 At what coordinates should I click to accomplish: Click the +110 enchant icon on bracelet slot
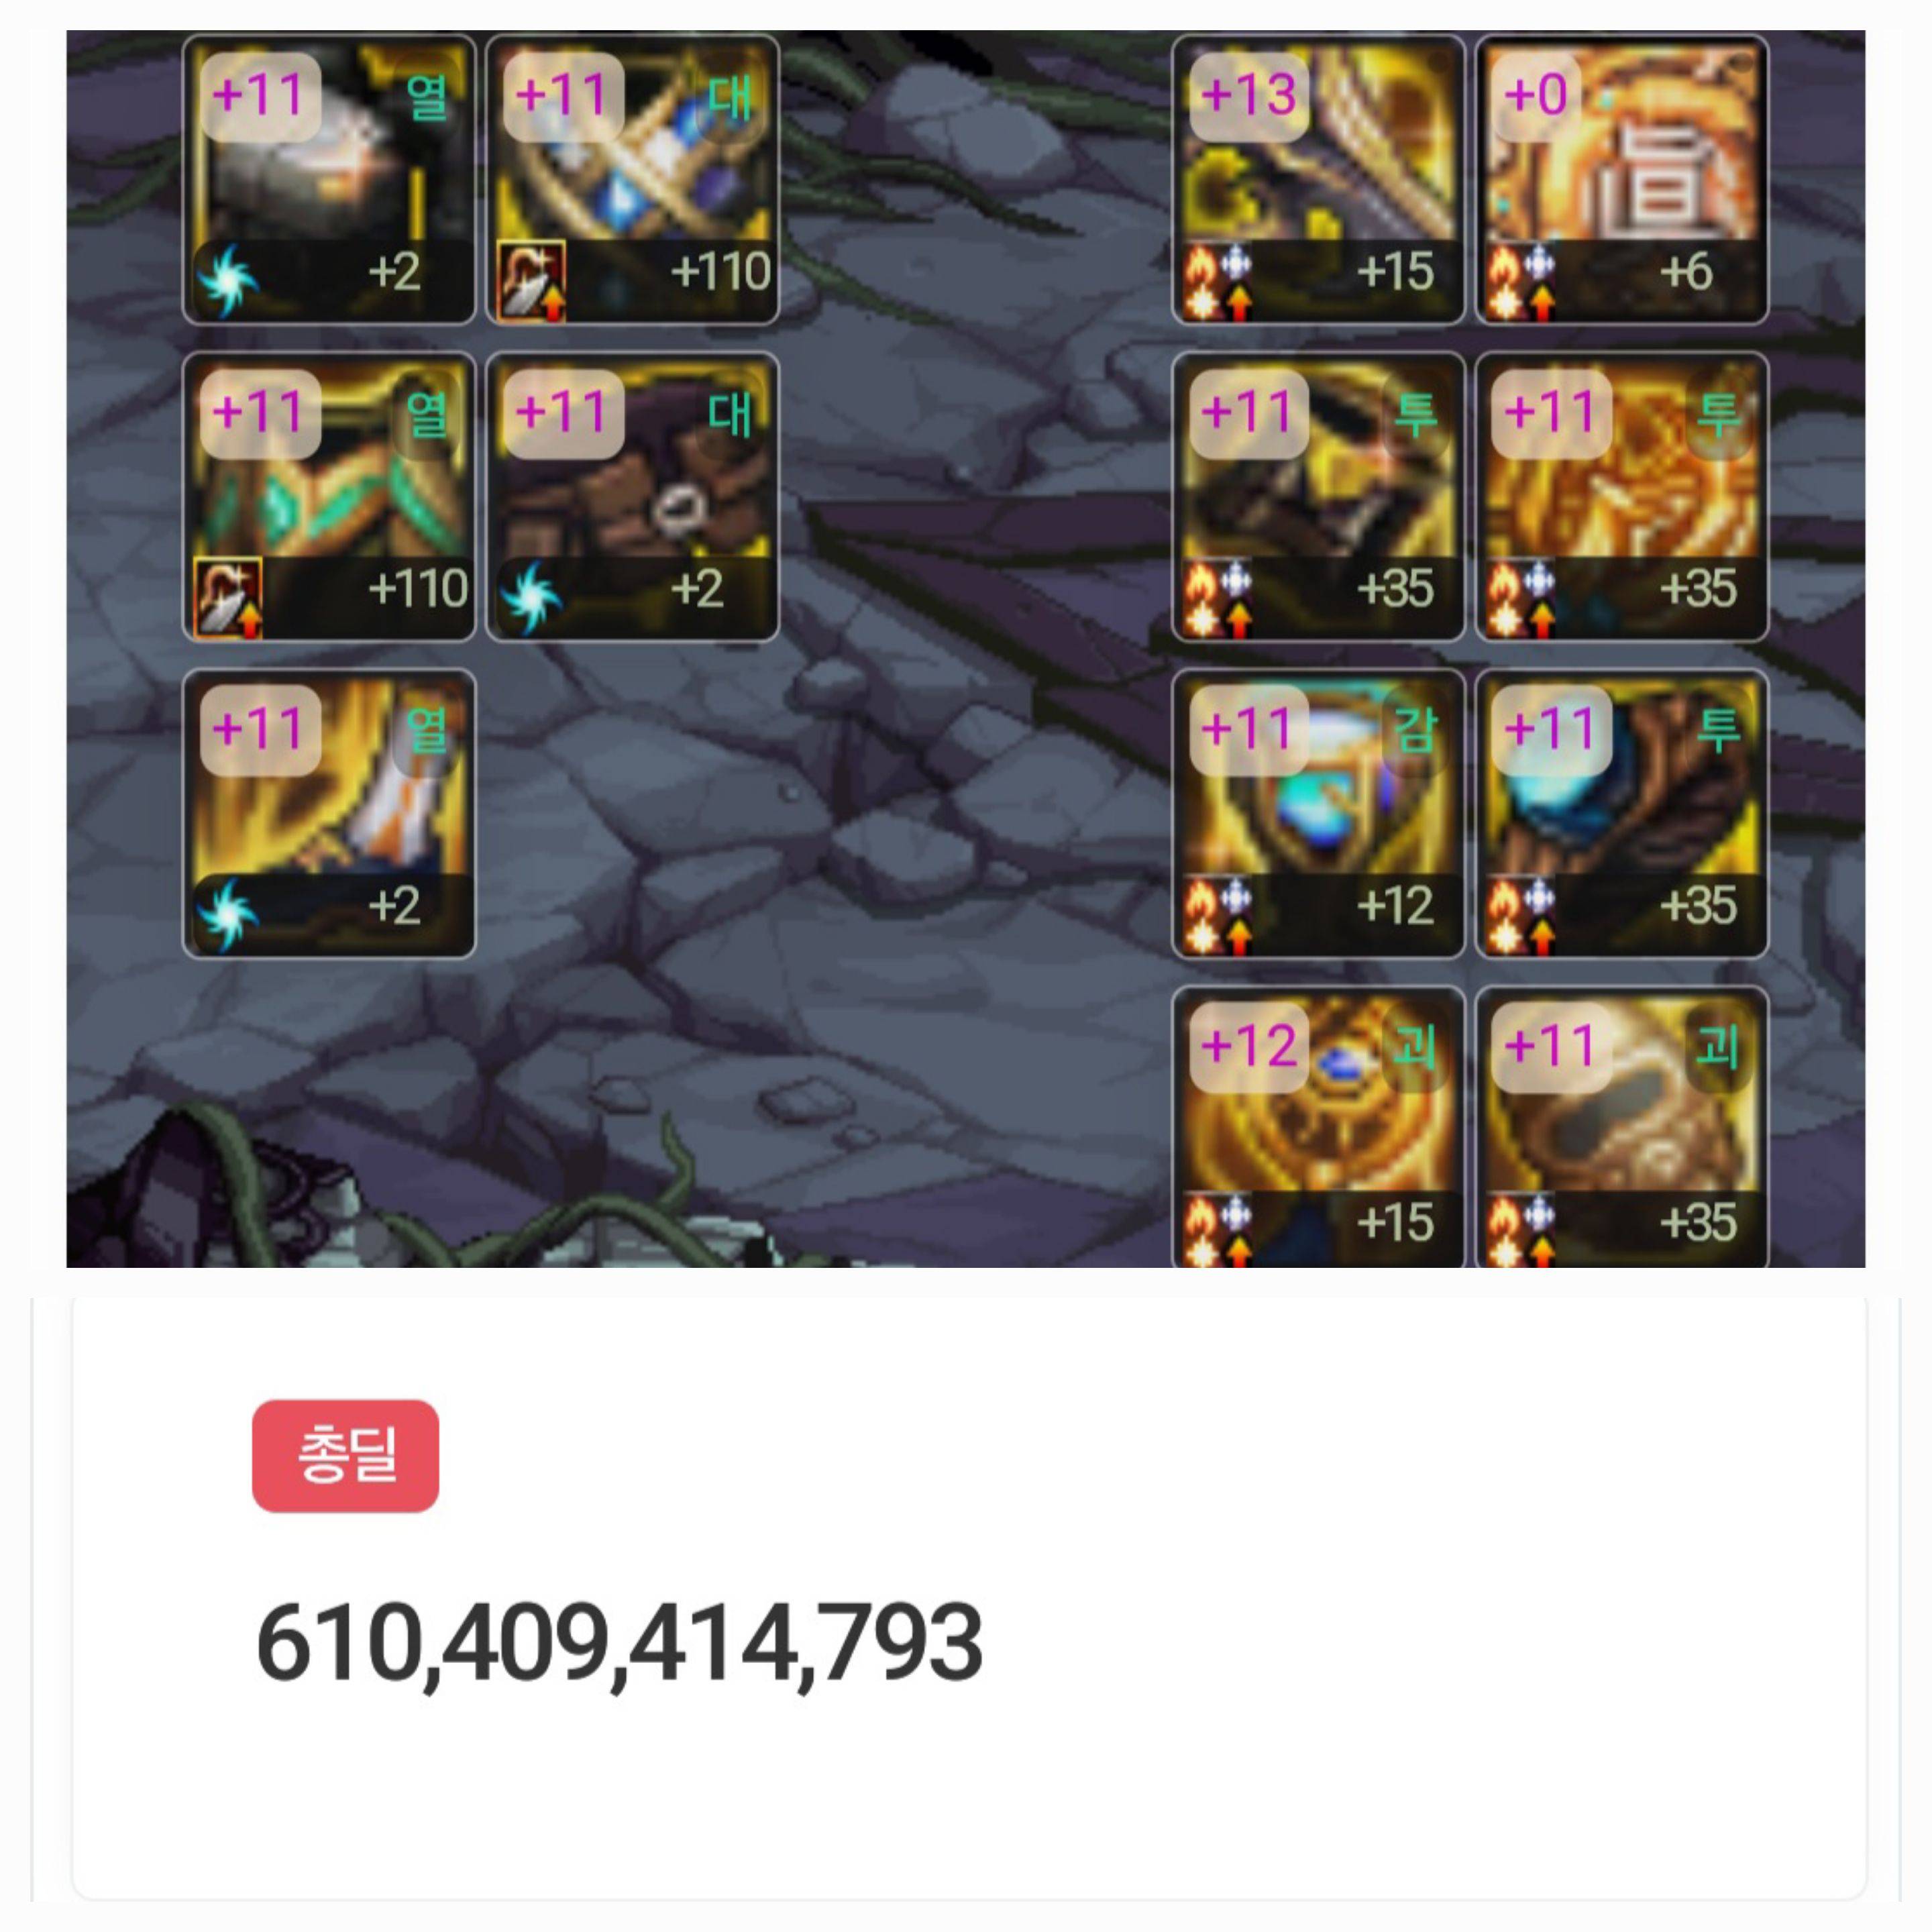(531, 281)
